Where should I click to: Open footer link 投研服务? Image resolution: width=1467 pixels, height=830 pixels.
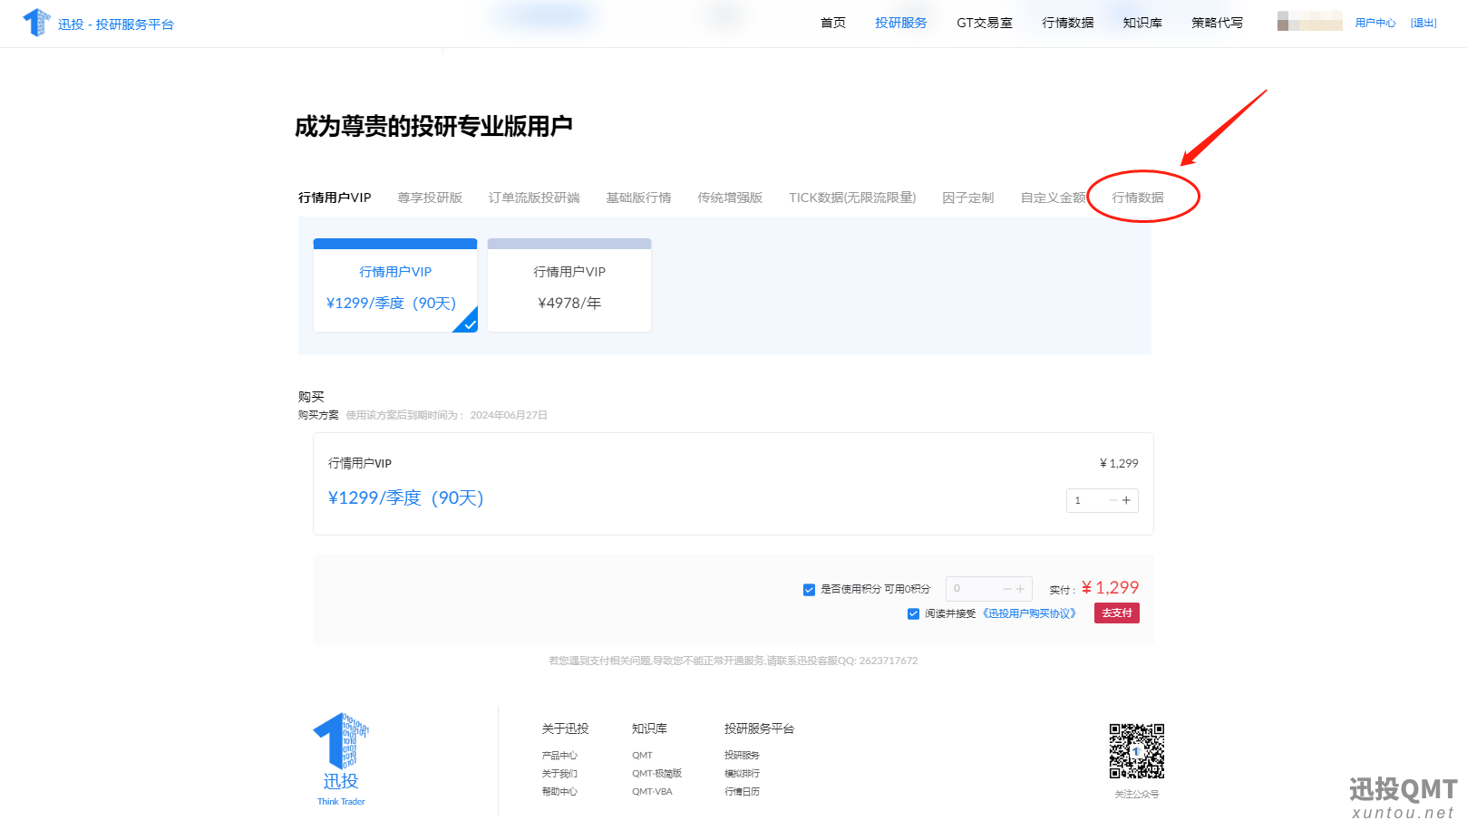pyautogui.click(x=742, y=756)
